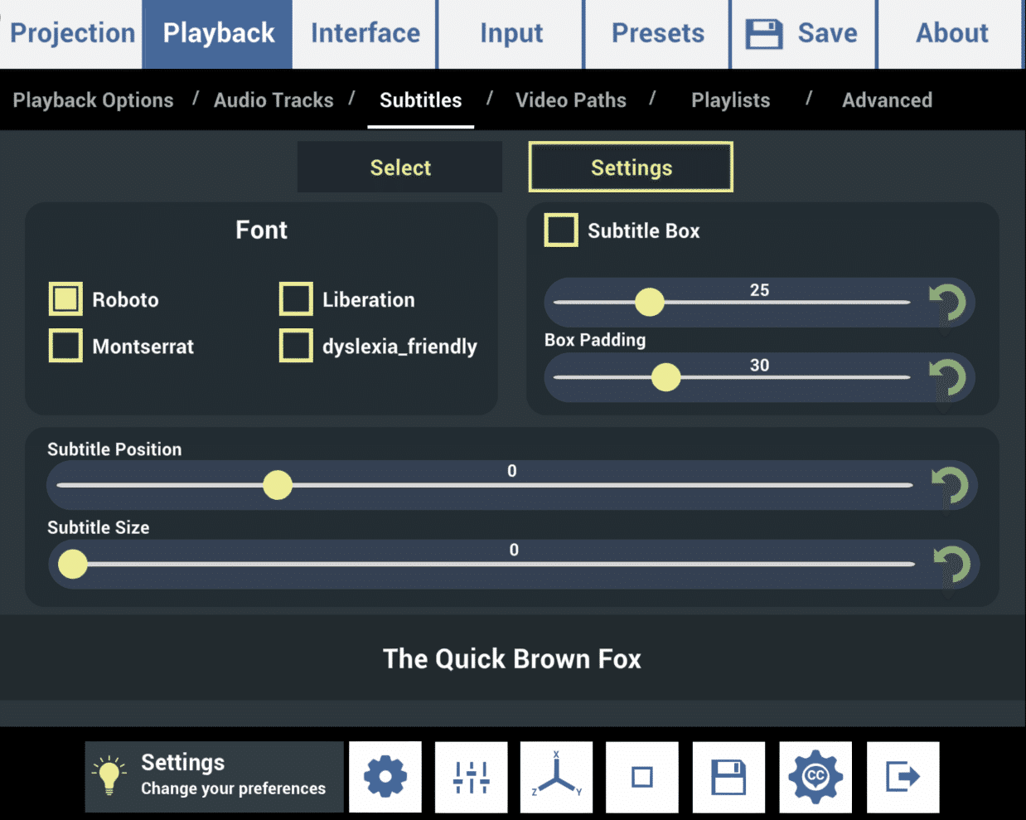Select the dyslexia_friendly font checkbox
The width and height of the screenshot is (1026, 820).
pos(296,346)
